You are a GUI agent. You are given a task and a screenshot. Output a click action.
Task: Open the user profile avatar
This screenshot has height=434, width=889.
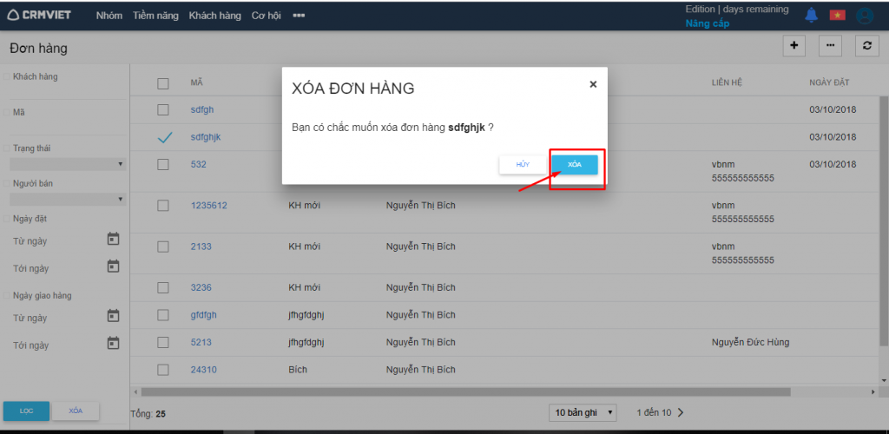click(864, 16)
